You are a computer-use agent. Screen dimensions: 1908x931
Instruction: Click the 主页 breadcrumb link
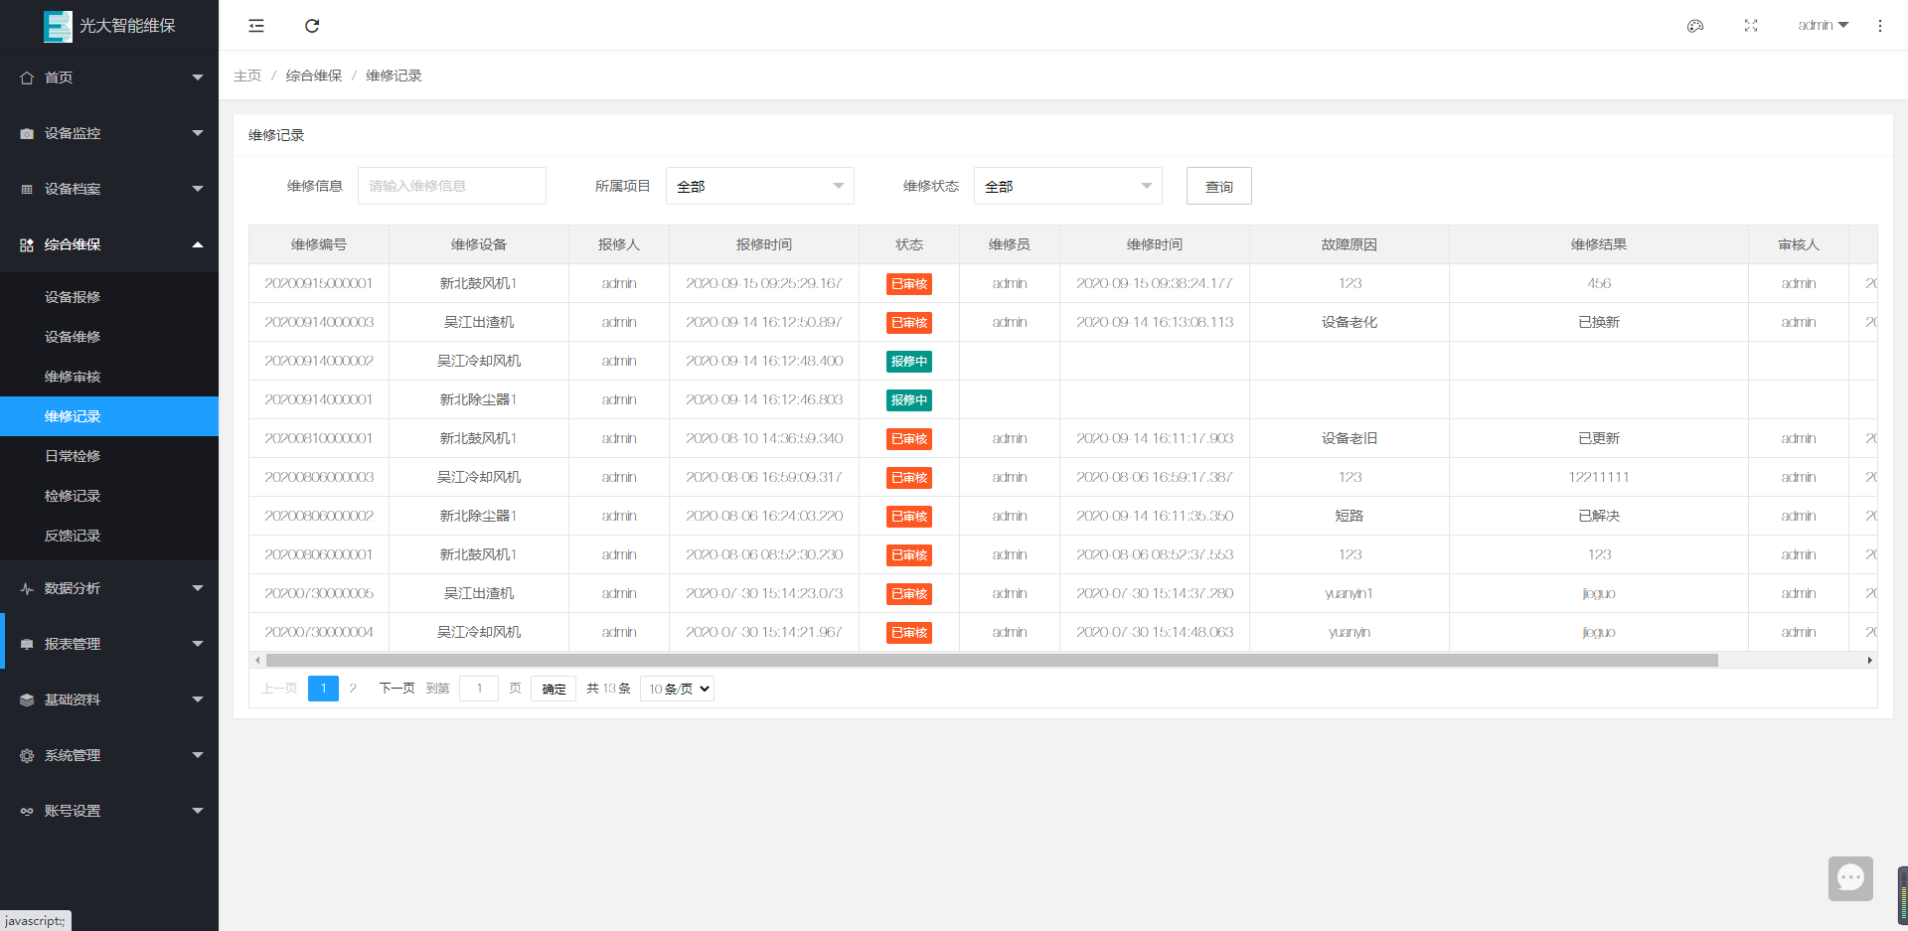tap(247, 76)
